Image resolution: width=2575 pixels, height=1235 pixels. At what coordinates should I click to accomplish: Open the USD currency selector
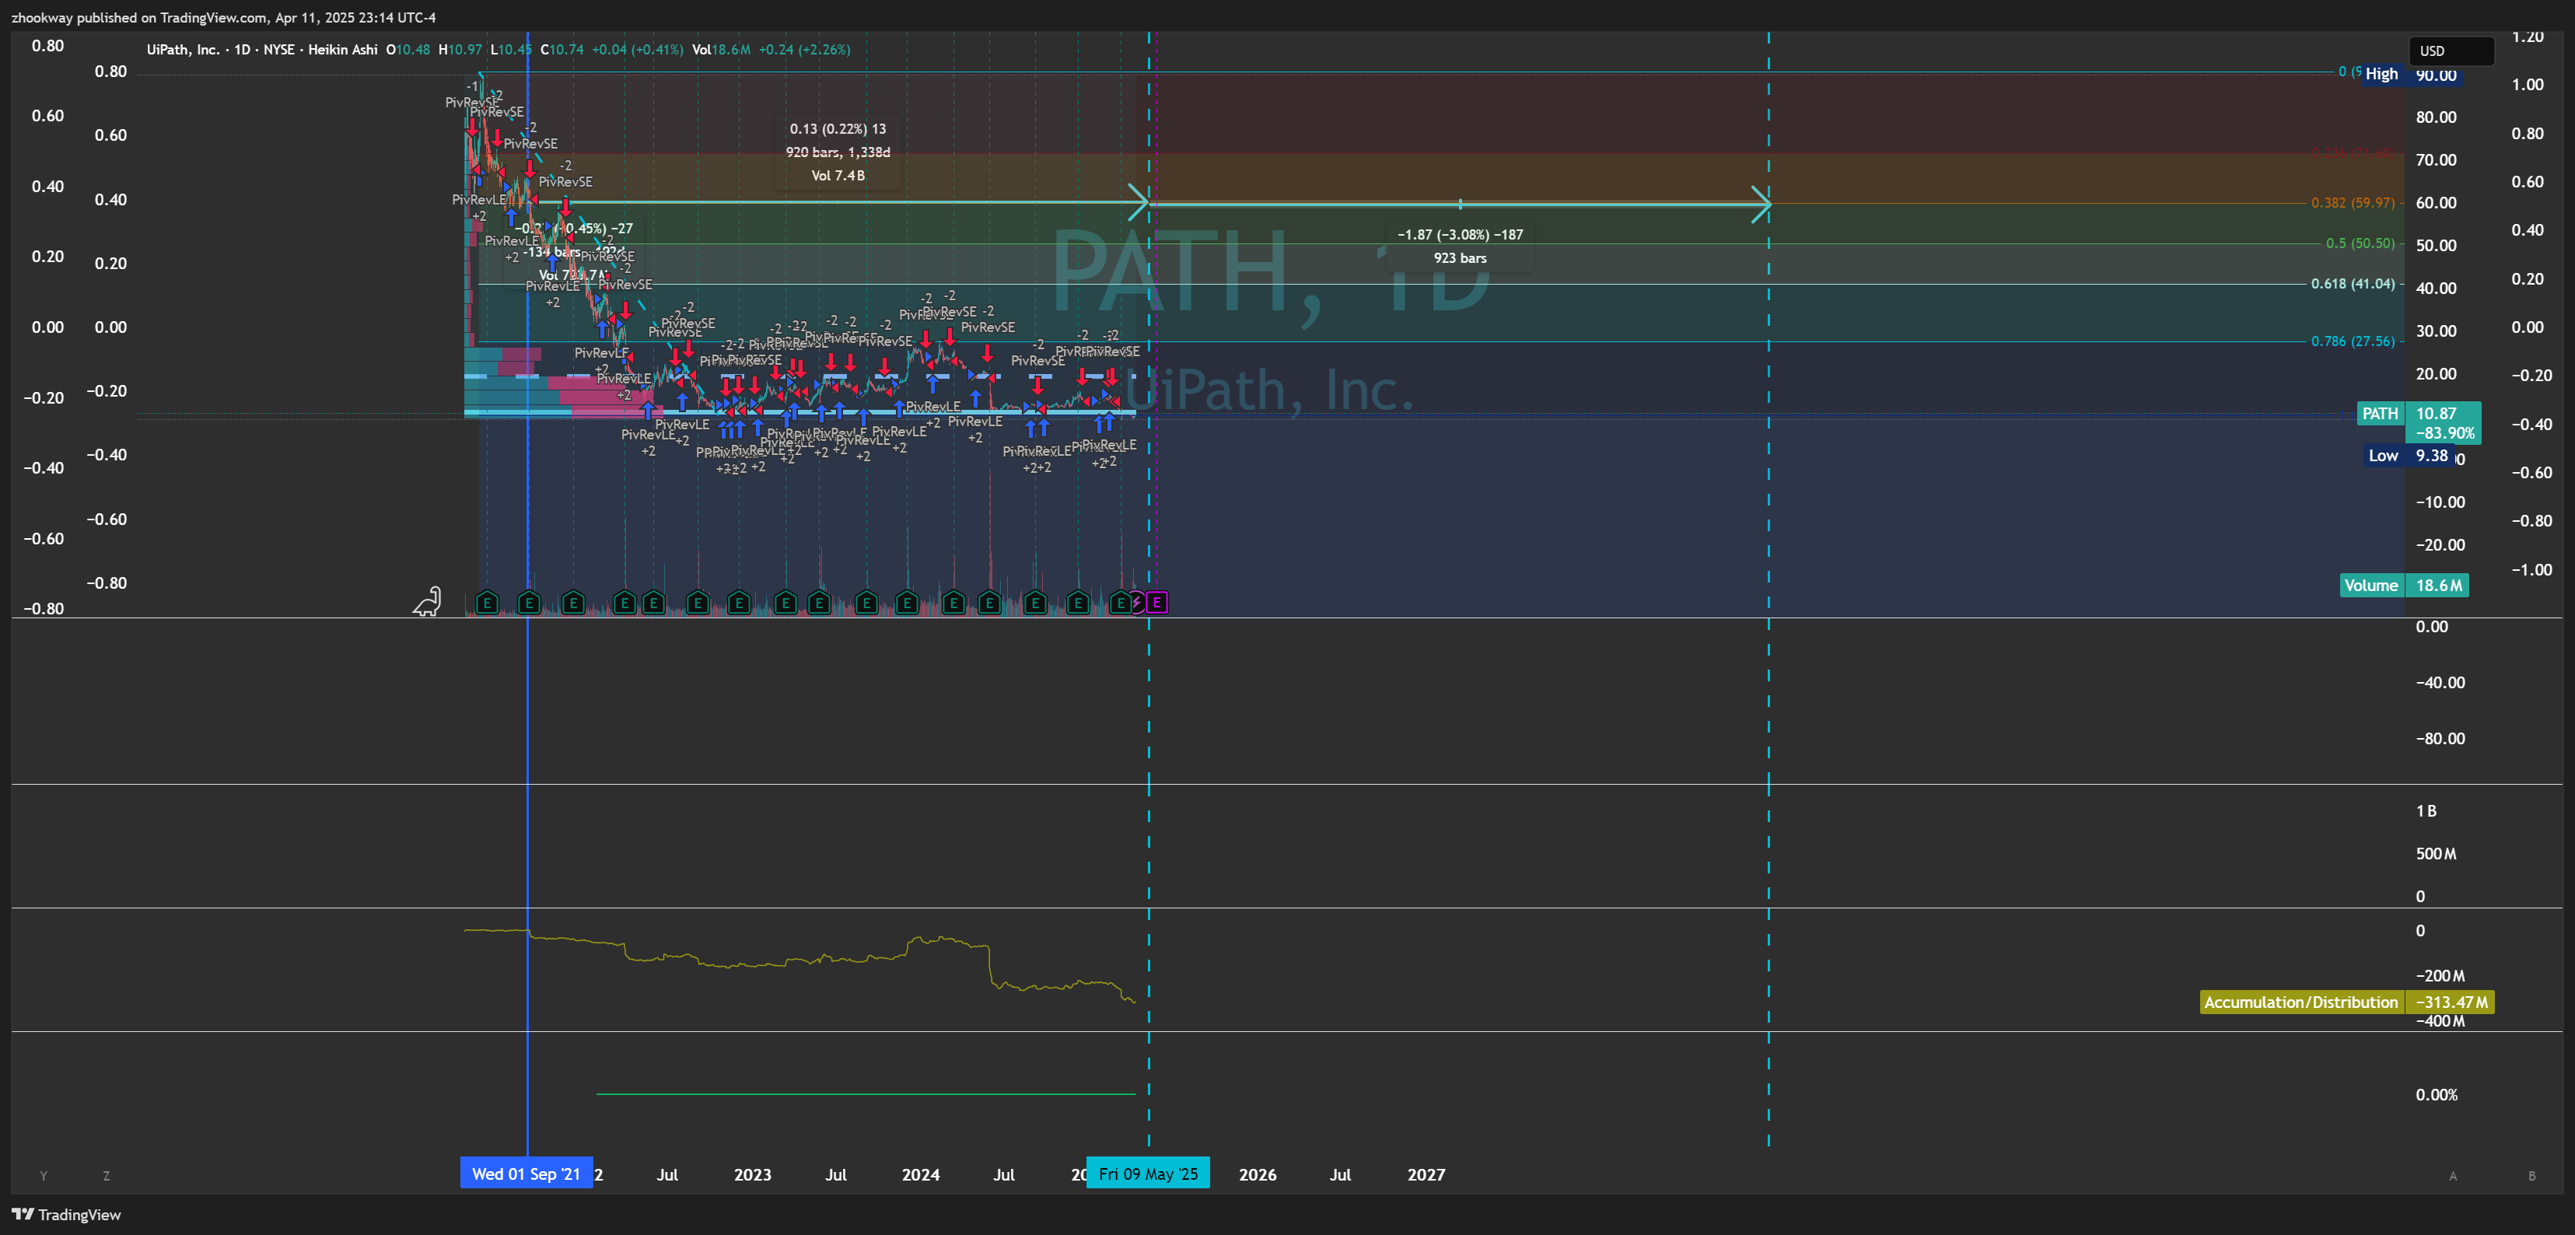tap(2450, 51)
